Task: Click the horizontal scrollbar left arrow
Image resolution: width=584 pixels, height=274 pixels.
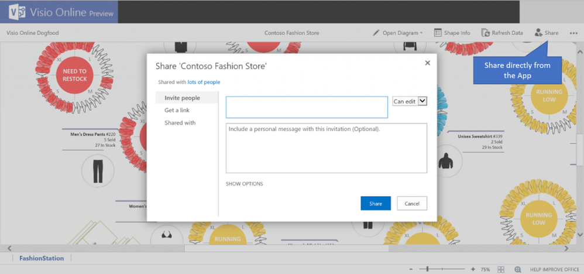Action: (10, 248)
